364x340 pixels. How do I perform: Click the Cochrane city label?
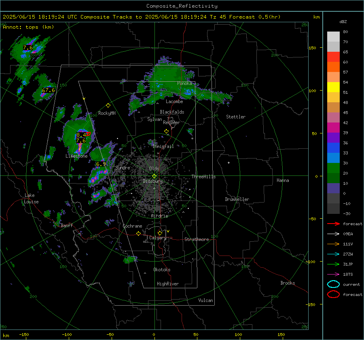(132, 226)
